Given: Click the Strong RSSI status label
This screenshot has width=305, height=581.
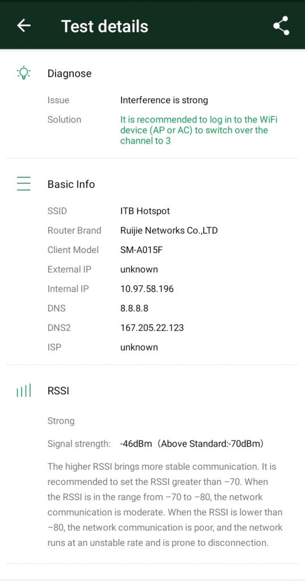Looking at the screenshot, I should click(x=61, y=421).
